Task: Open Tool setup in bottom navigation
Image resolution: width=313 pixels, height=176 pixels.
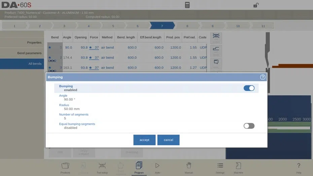Action: coord(102,168)
